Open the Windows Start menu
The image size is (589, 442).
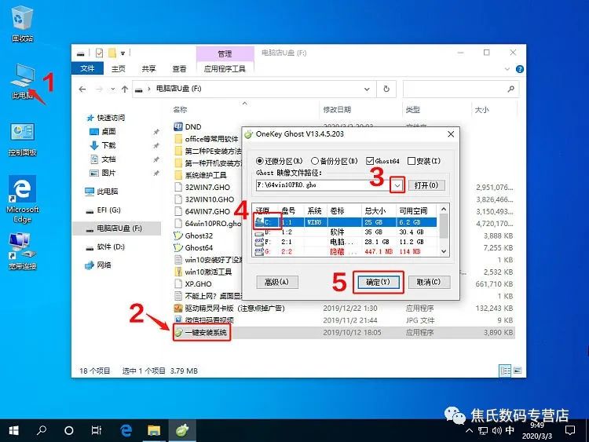pos(13,430)
